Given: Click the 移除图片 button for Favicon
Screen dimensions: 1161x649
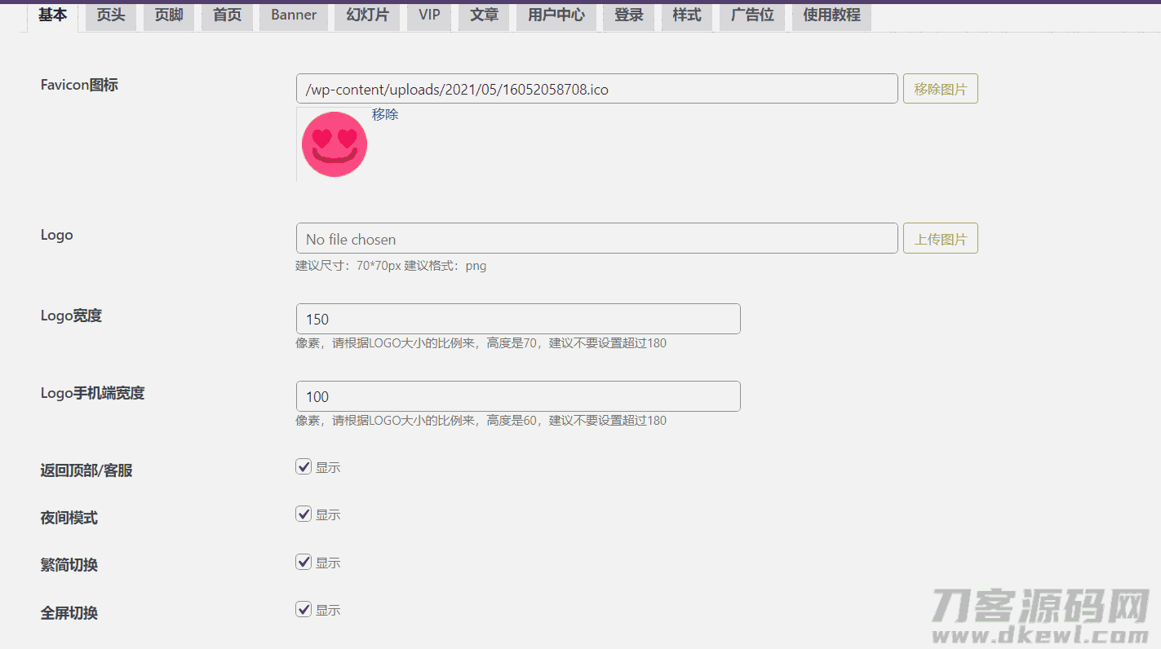Looking at the screenshot, I should pos(940,88).
